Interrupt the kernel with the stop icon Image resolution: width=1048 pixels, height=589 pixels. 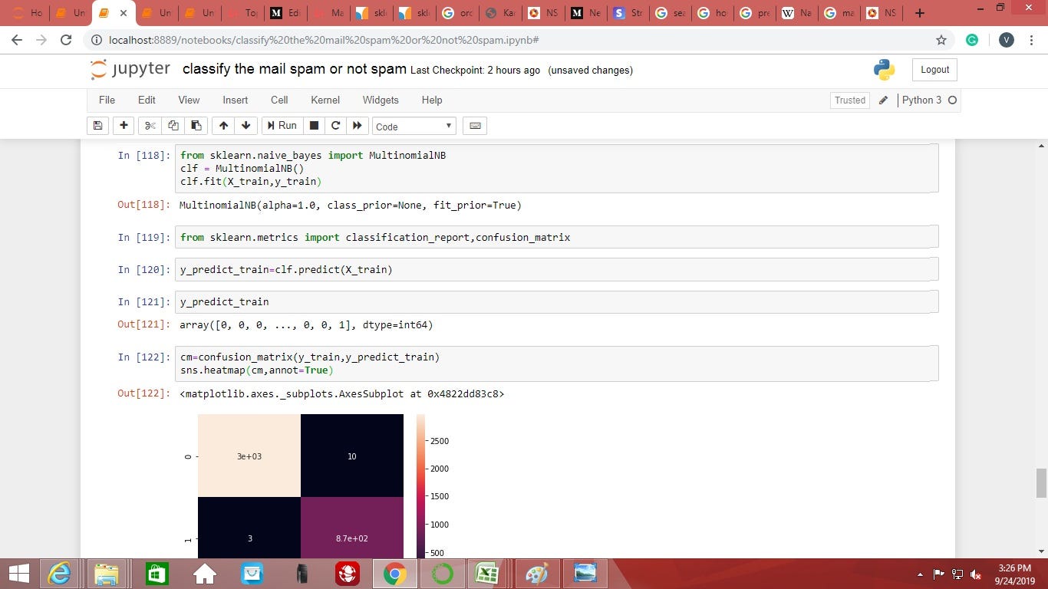point(313,125)
